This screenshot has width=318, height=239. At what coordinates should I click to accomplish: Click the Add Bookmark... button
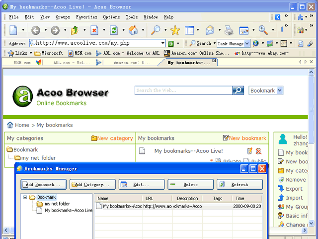(43, 184)
